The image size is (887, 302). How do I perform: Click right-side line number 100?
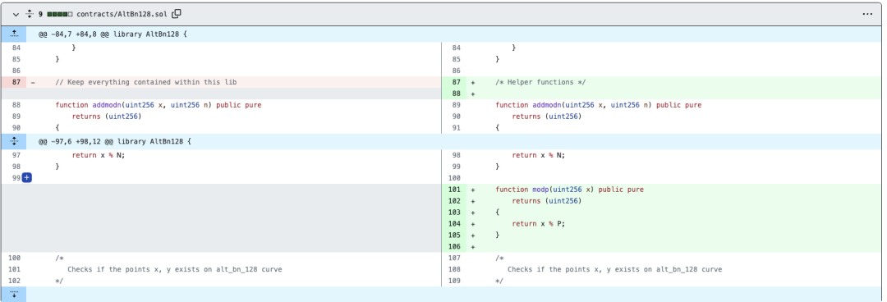pos(454,178)
